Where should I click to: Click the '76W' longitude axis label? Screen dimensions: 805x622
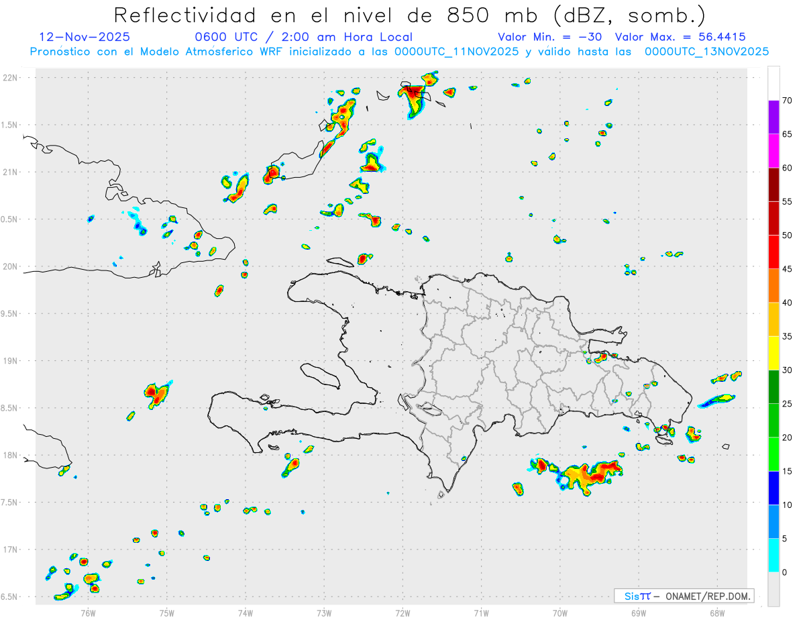pyautogui.click(x=88, y=613)
